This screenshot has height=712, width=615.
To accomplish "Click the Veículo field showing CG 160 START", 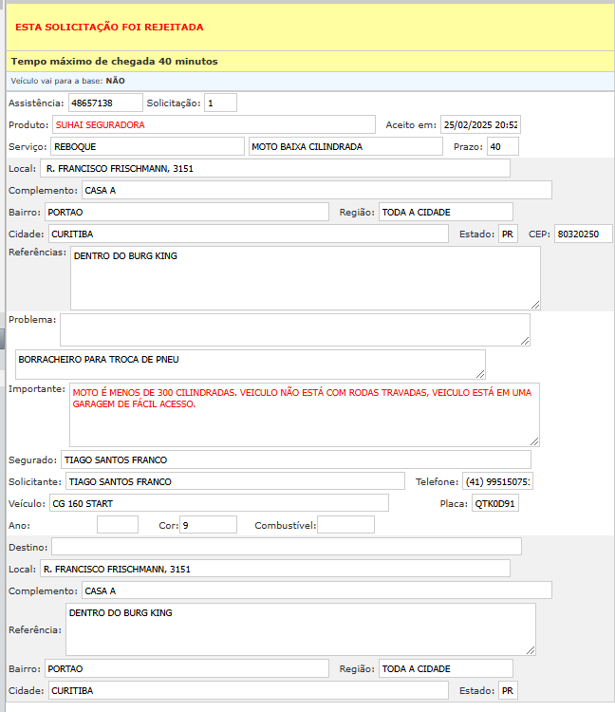I will pyautogui.click(x=217, y=502).
